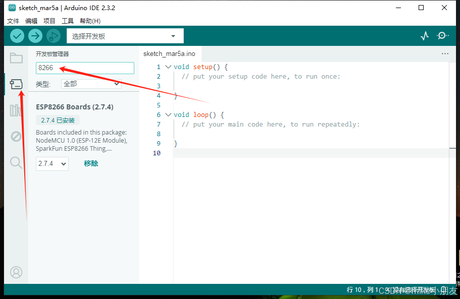Select the sketch_mar5a.ino tab

click(169, 54)
